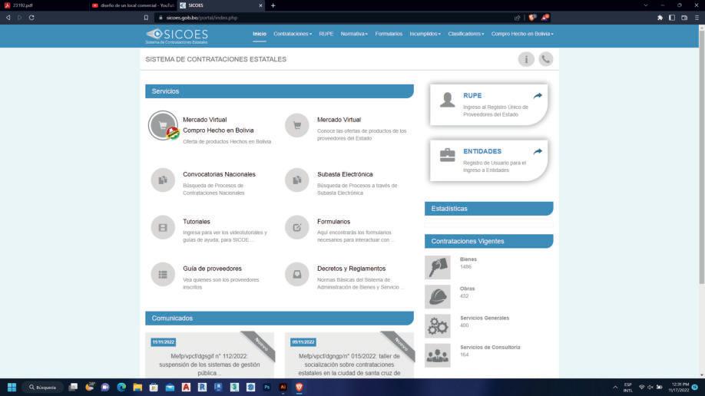Click the ENTIDADES share arrow icon
Image resolution: width=705 pixels, height=396 pixels.
(x=538, y=151)
